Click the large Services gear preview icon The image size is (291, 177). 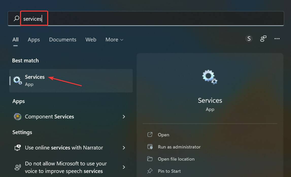point(210,77)
